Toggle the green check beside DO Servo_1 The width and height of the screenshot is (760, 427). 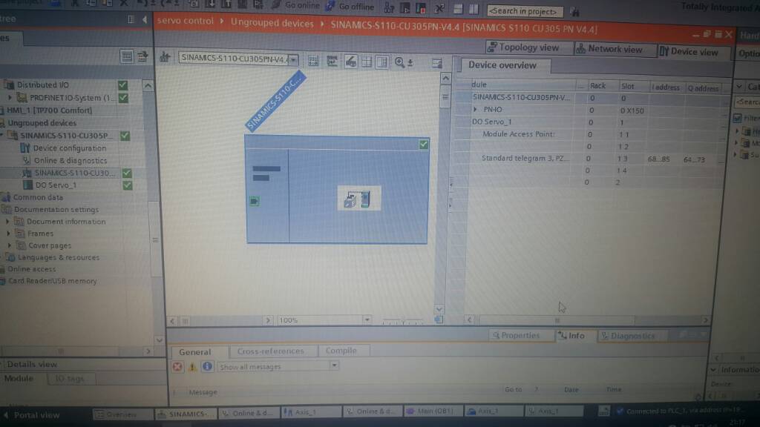pyautogui.click(x=128, y=185)
